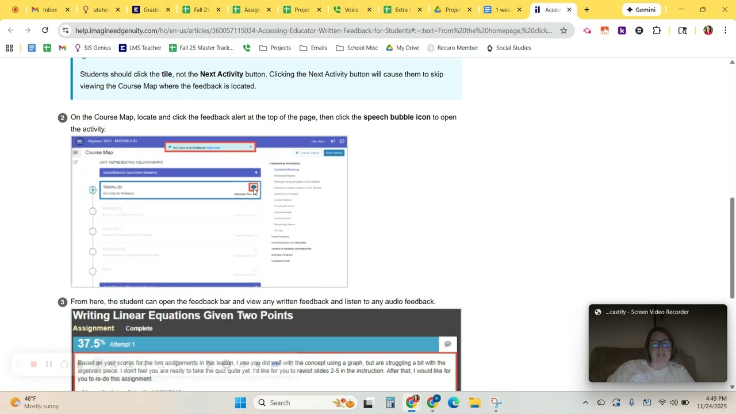Viewport: 736px width, 414px height.
Task: Open Wi-Fi network tray icon
Action: pos(662,402)
